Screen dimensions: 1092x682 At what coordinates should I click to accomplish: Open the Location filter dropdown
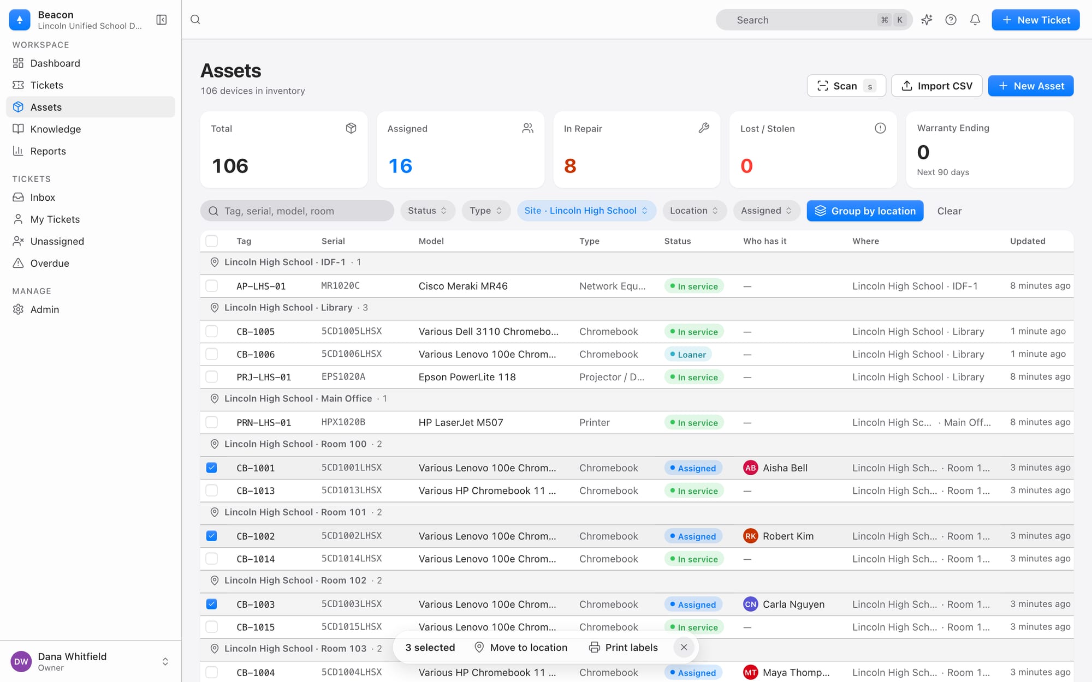pos(695,211)
